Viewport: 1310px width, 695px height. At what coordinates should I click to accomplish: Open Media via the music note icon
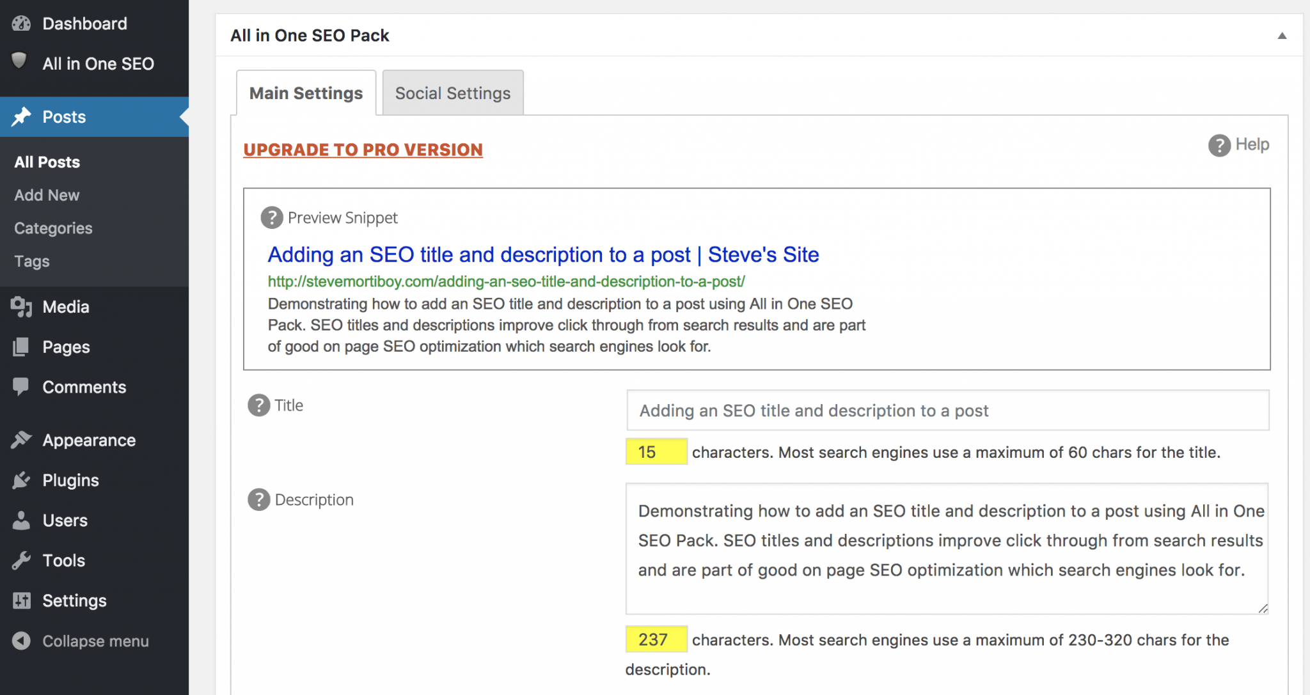(x=21, y=307)
